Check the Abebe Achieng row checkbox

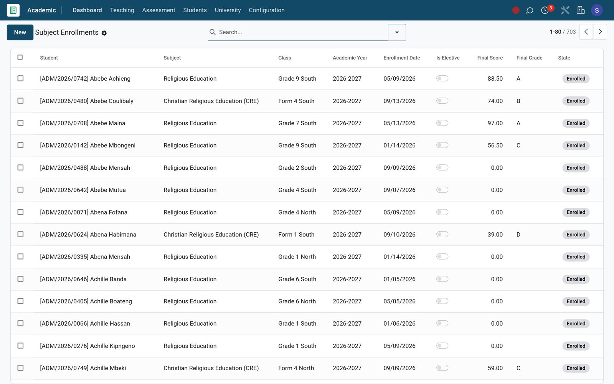click(20, 78)
